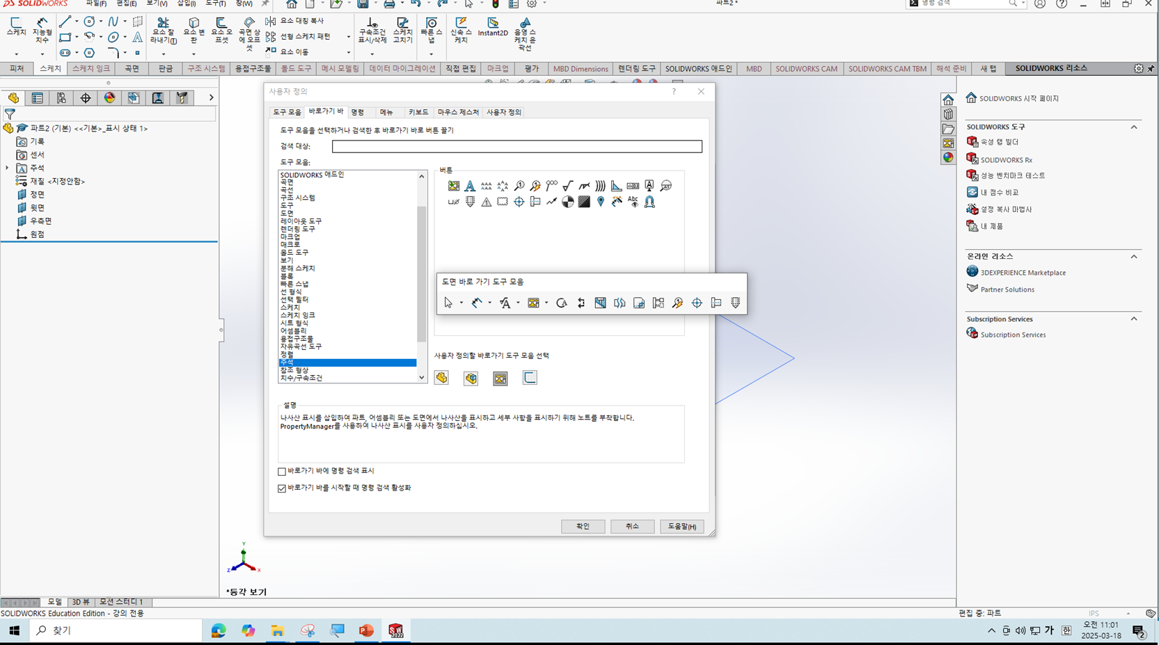Click Center Mark in drawing shortcut bar

click(x=697, y=303)
